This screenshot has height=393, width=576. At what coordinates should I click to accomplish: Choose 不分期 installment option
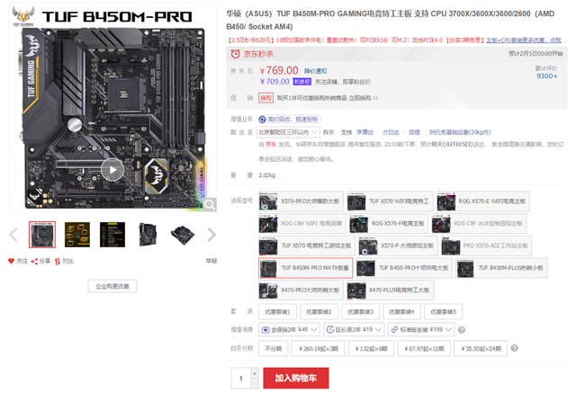pos(274,349)
